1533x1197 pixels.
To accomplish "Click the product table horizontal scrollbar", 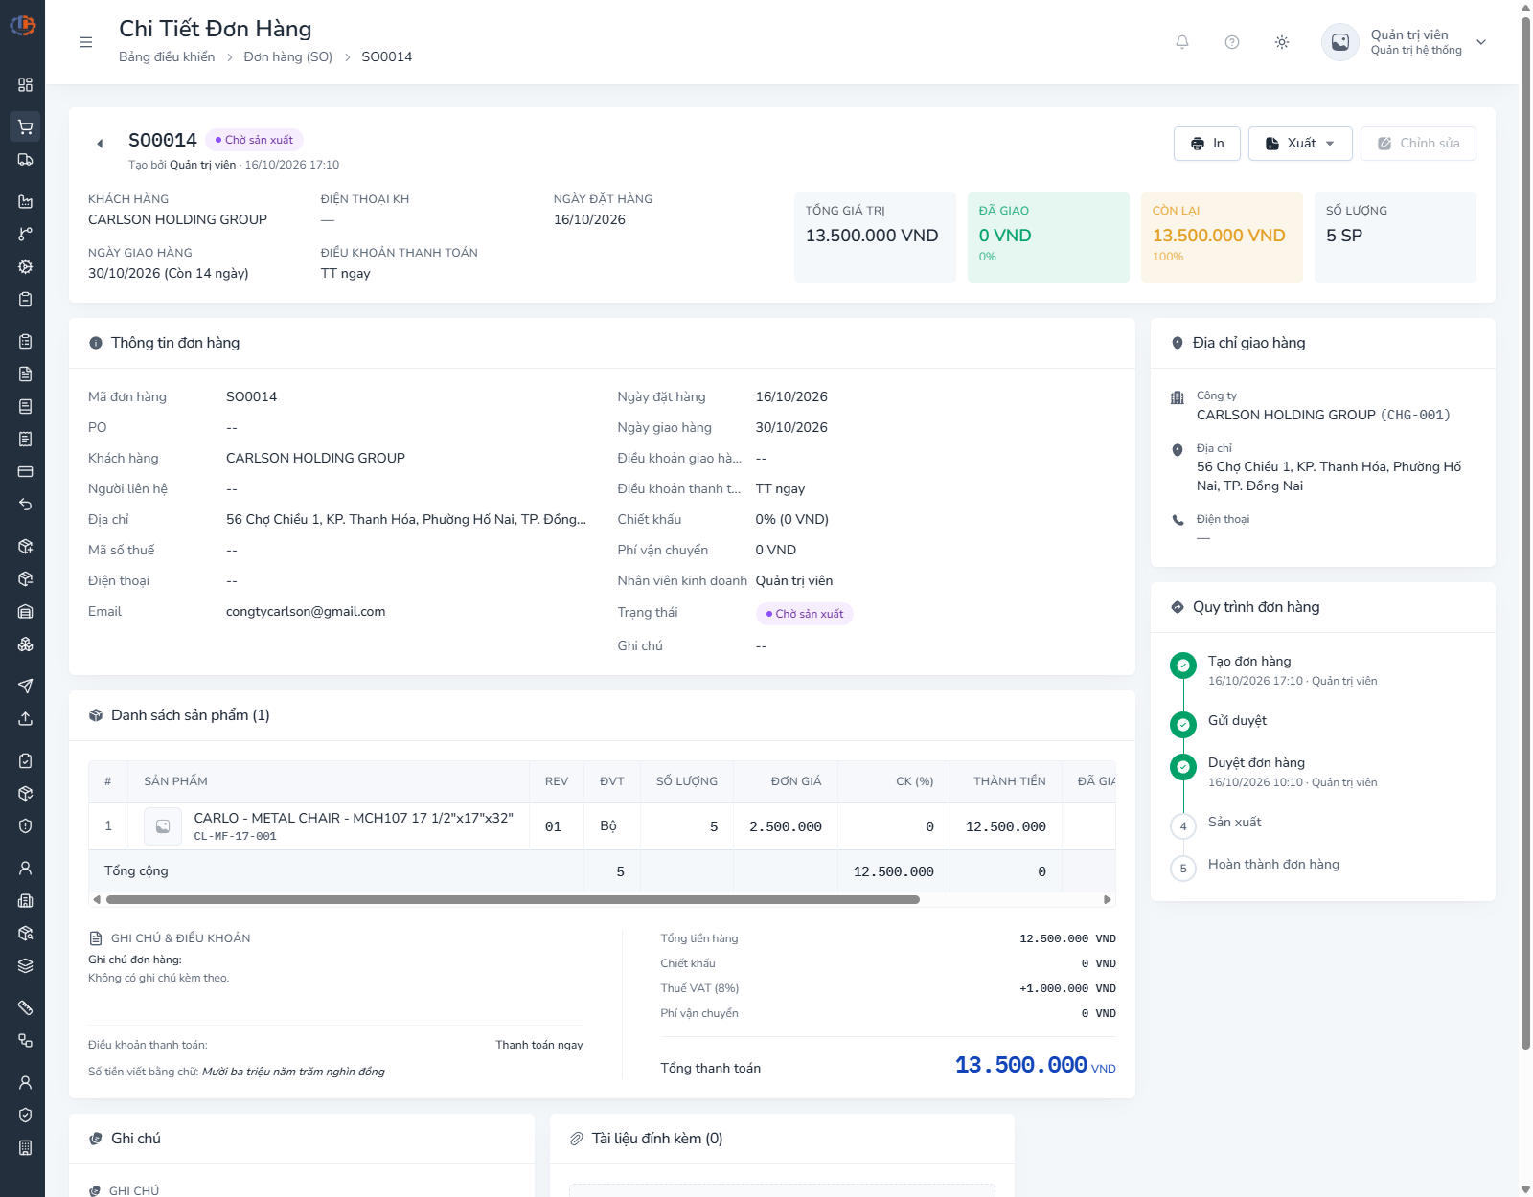I will 513,899.
